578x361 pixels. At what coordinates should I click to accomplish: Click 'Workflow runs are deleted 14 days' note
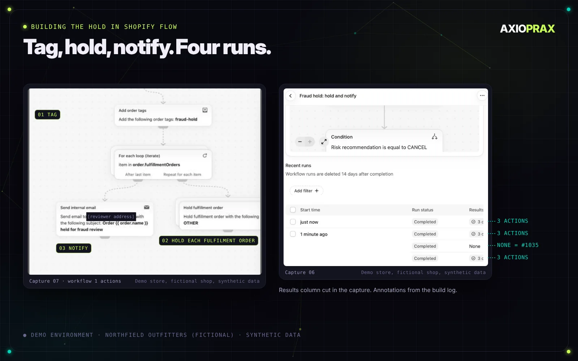click(339, 174)
